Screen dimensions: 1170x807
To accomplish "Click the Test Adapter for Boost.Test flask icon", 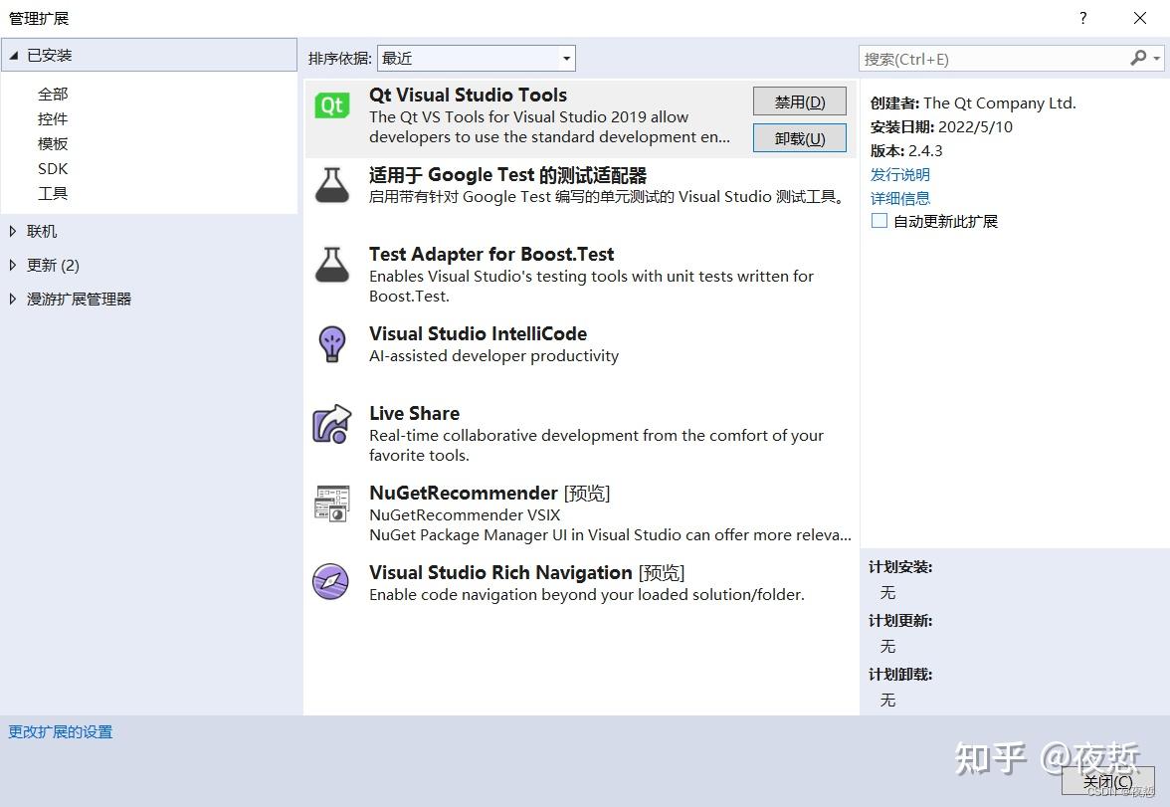I will pos(331,265).
